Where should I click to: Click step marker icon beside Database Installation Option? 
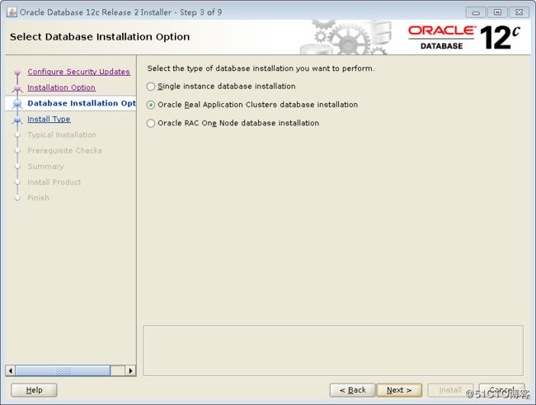point(17,104)
